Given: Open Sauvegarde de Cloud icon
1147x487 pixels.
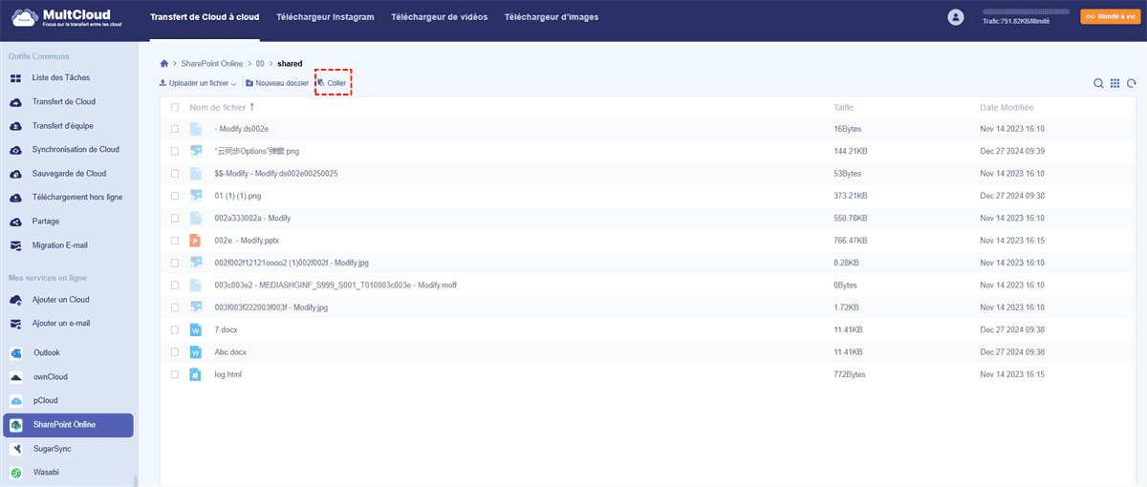Looking at the screenshot, I should click(x=15, y=174).
